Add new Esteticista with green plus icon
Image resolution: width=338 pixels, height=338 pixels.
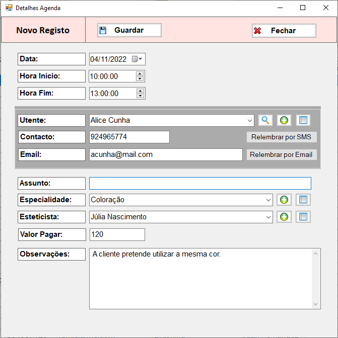point(284,217)
